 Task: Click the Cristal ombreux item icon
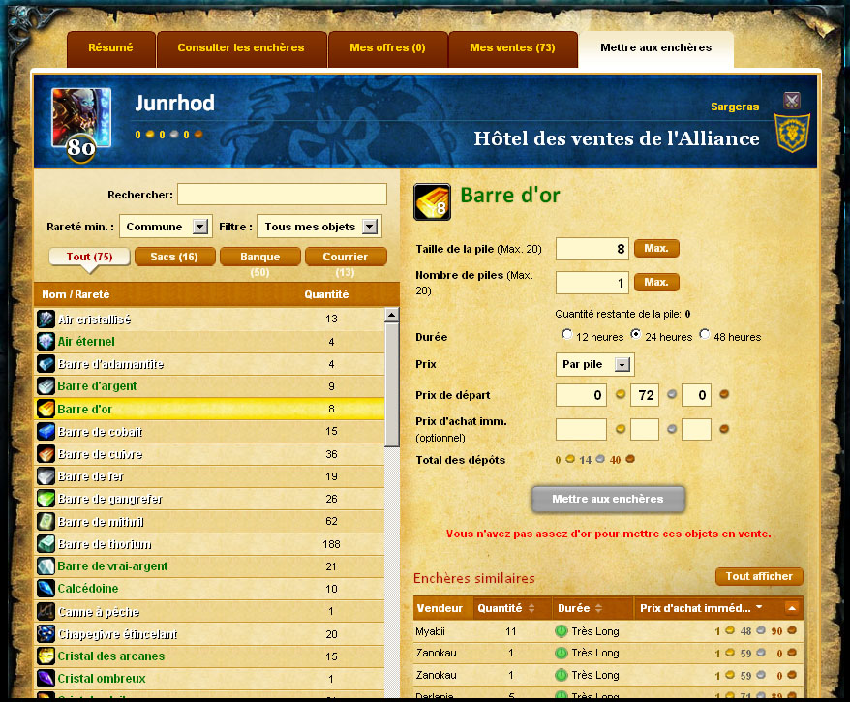pyautogui.click(x=46, y=679)
